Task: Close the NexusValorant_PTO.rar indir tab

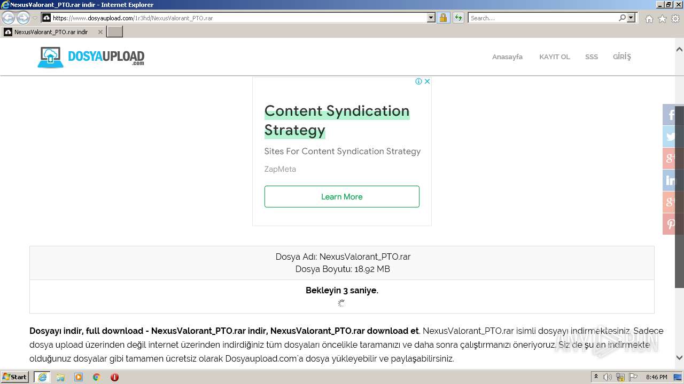Action: point(100,32)
